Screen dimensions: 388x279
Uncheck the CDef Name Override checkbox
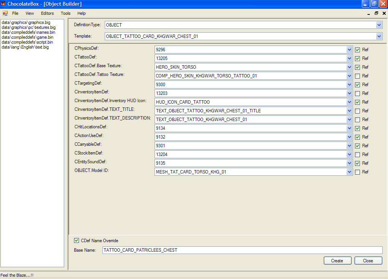(x=77, y=240)
